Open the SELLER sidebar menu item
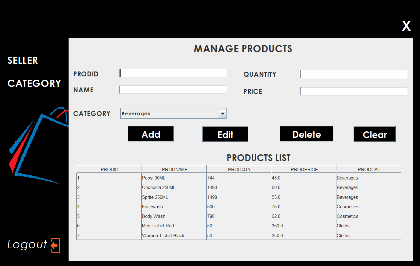Screen dimensions: 420x266 (x=23, y=60)
